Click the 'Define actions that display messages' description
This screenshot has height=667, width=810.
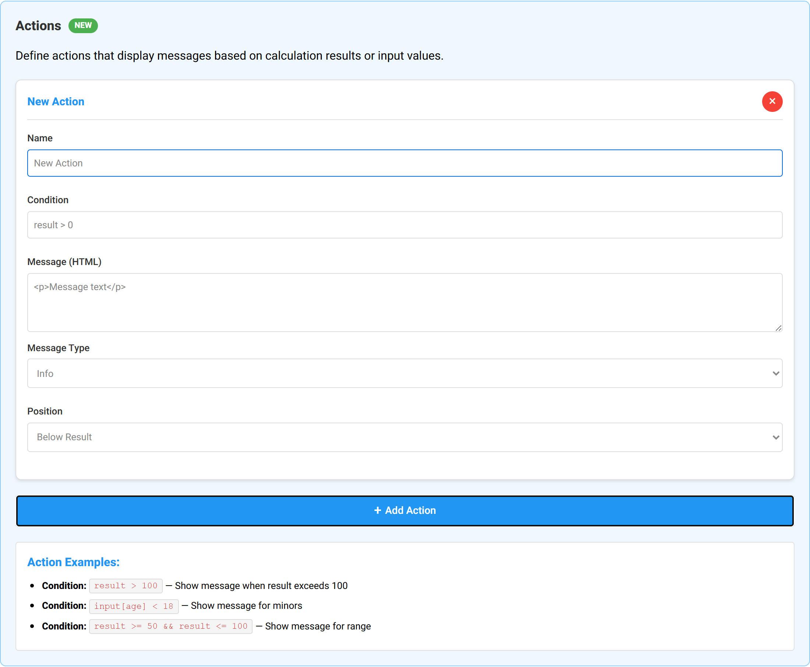point(229,56)
